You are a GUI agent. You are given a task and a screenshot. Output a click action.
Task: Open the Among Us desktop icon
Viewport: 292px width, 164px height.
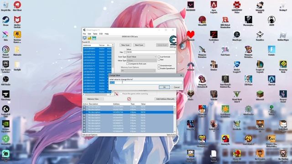[225, 138]
